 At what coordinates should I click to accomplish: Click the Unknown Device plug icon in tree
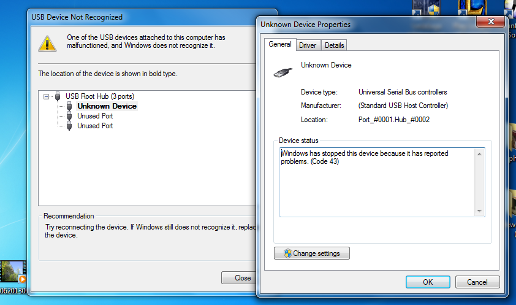69,106
